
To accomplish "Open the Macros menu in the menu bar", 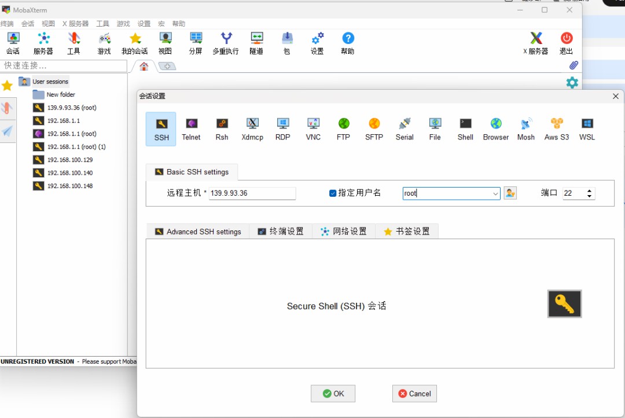I will coord(161,24).
